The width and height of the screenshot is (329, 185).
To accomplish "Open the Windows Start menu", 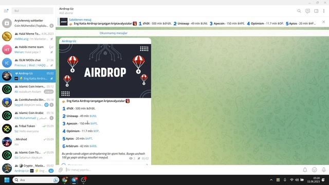I will pyautogui.click(x=7, y=180).
